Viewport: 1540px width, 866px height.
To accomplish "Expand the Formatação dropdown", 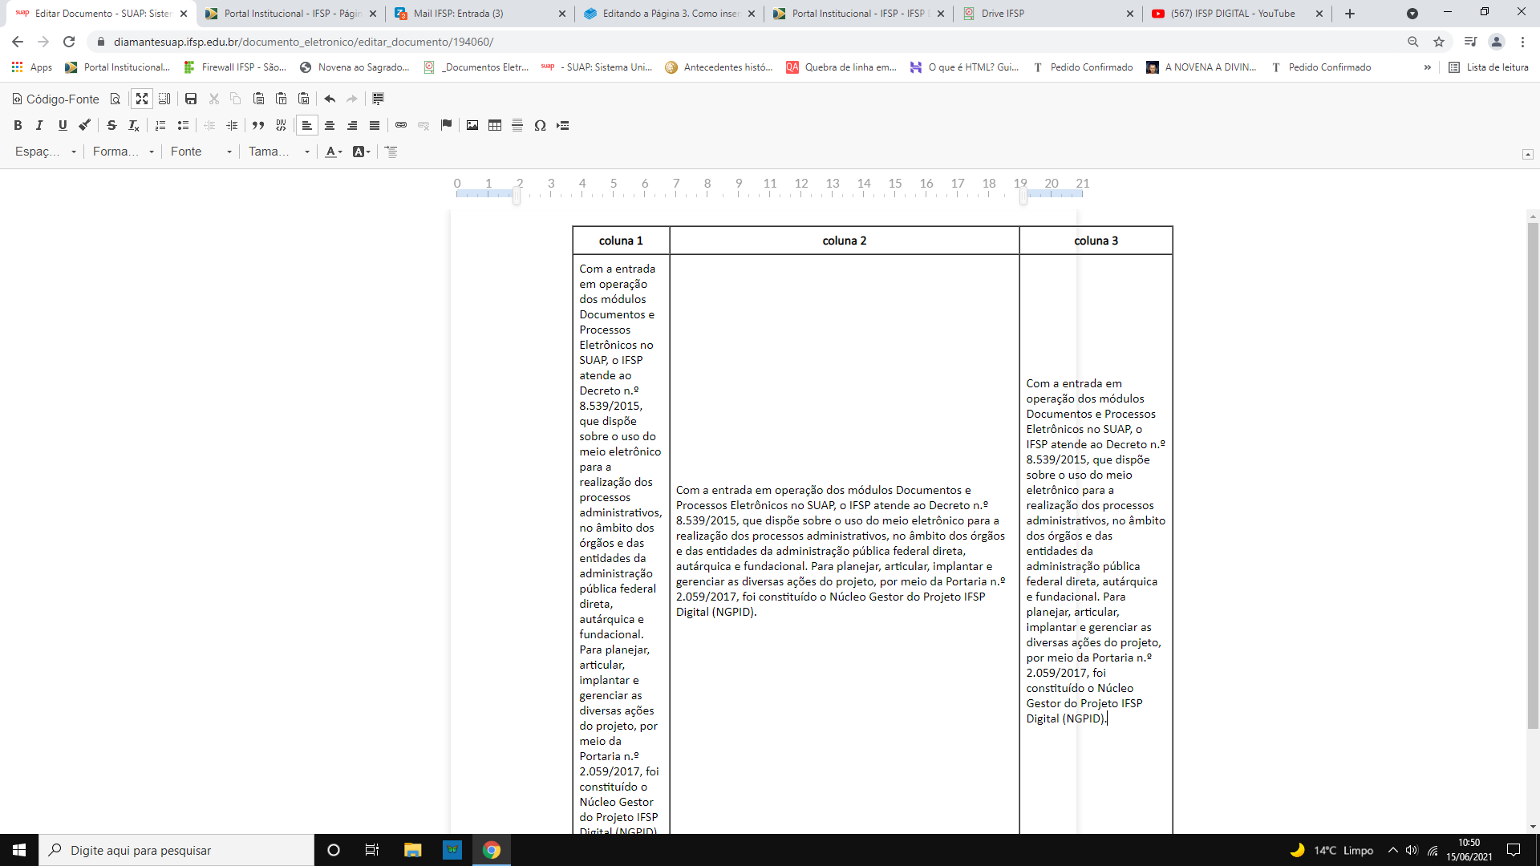I will pos(123,152).
